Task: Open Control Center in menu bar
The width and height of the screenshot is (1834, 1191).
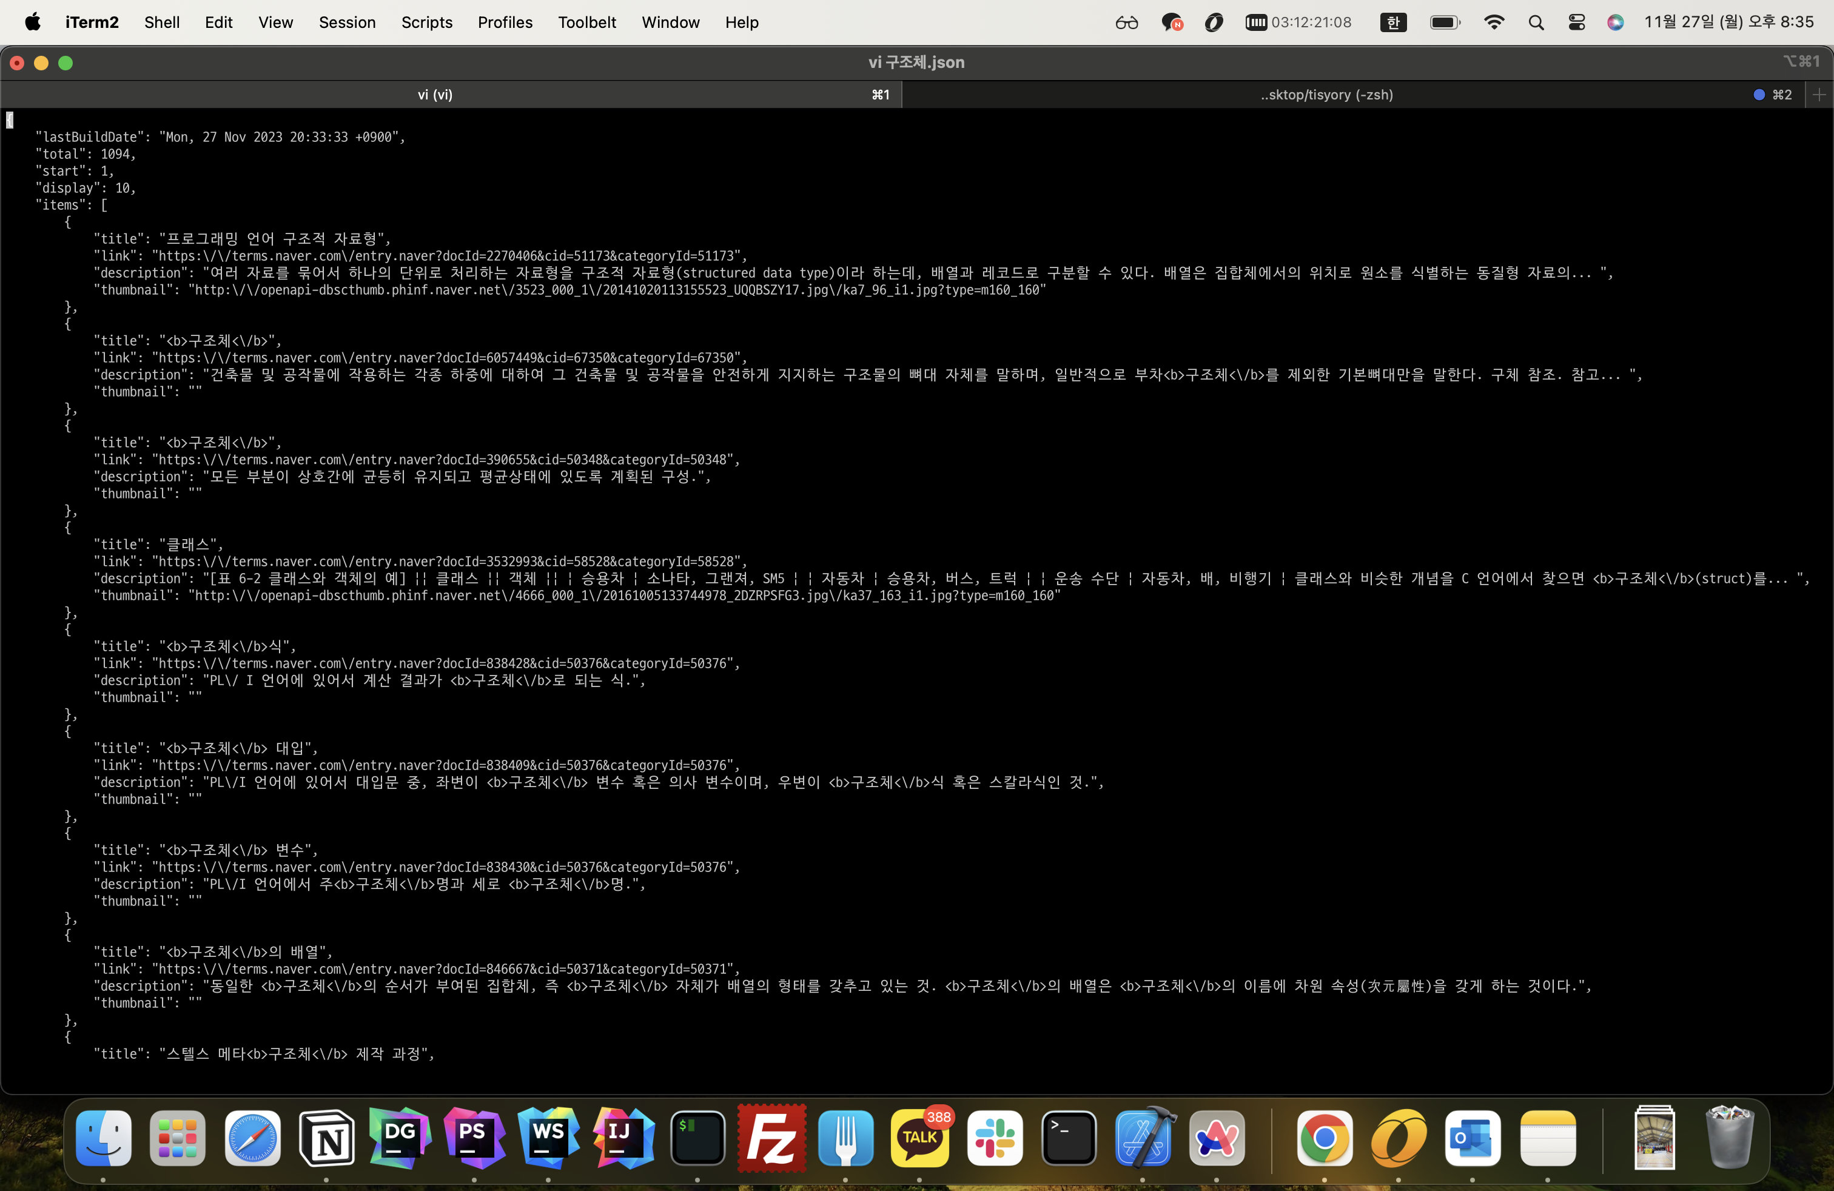Action: pyautogui.click(x=1576, y=22)
